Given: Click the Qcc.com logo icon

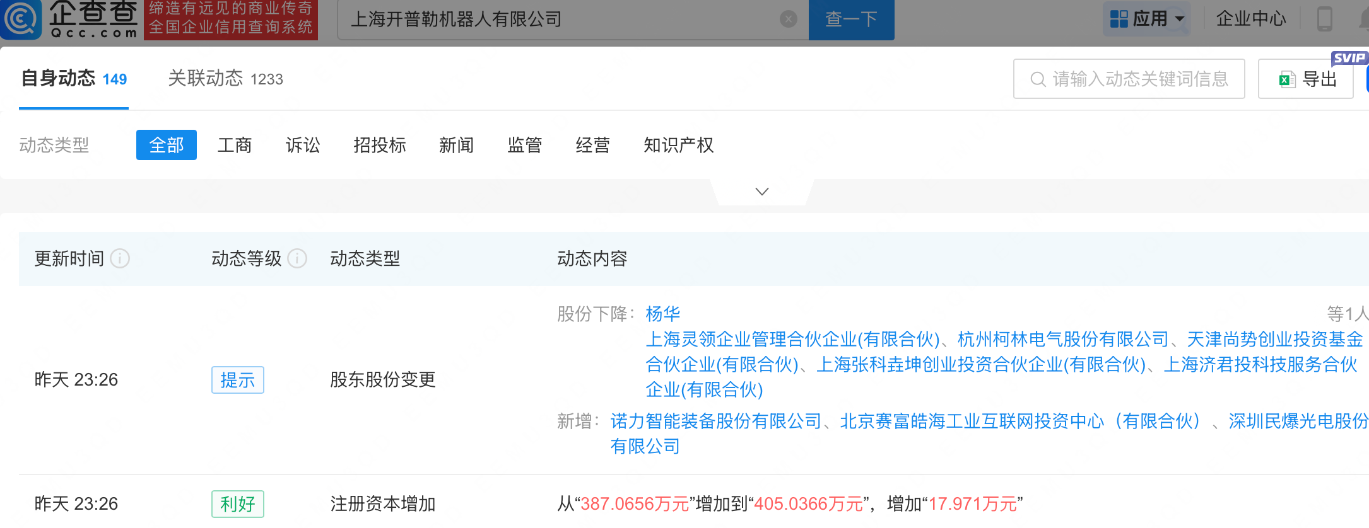Looking at the screenshot, I should 21,19.
